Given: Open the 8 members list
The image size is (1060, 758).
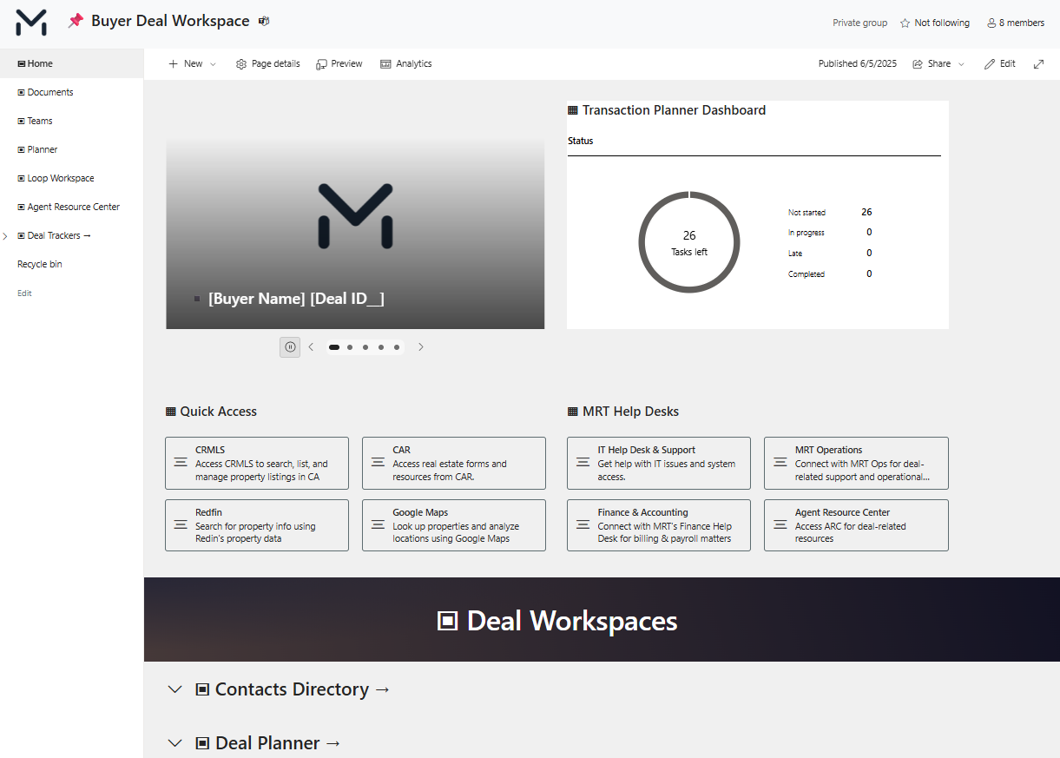Looking at the screenshot, I should (x=1016, y=23).
